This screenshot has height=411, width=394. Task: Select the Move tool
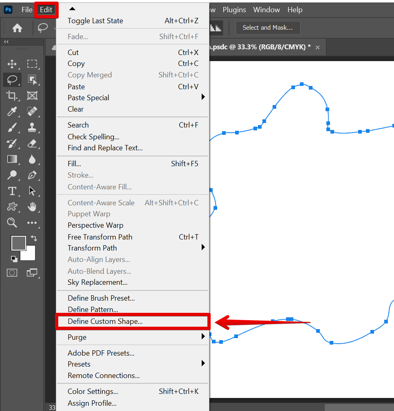(12, 64)
